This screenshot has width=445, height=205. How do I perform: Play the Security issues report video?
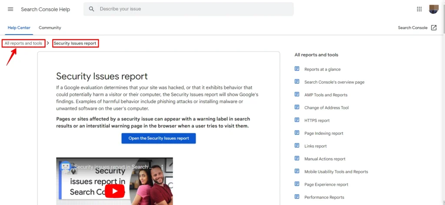click(x=115, y=191)
